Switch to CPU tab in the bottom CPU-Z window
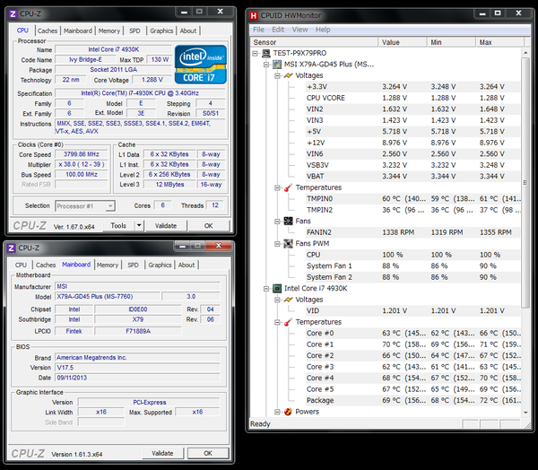 tap(21, 265)
